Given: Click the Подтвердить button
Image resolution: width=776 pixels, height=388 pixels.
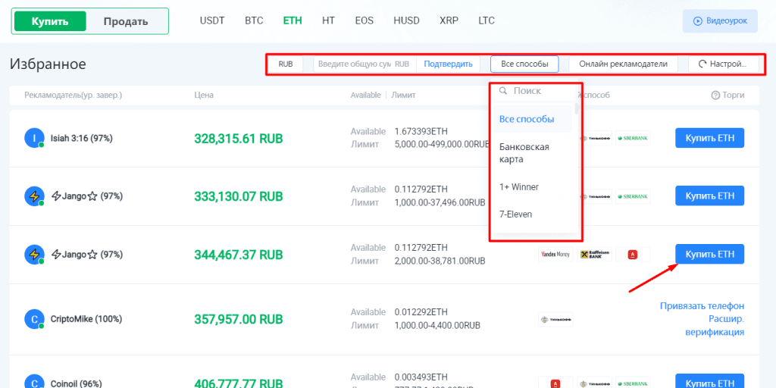Looking at the screenshot, I should (448, 64).
